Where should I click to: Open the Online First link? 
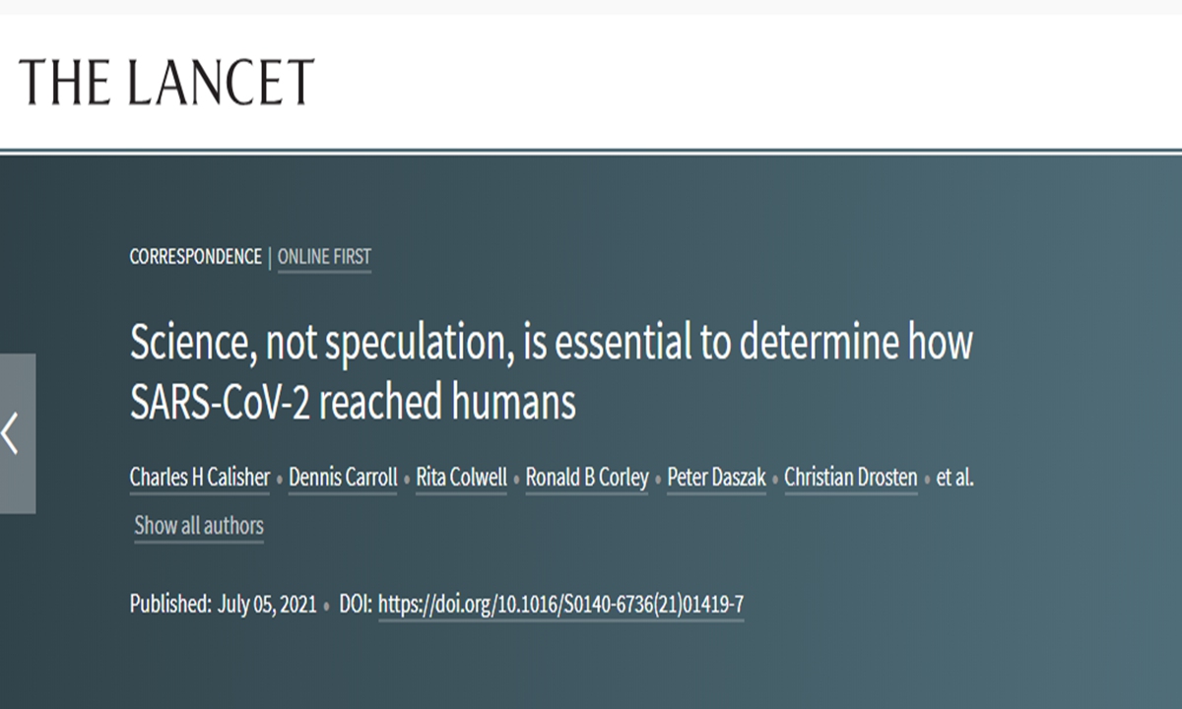(324, 258)
